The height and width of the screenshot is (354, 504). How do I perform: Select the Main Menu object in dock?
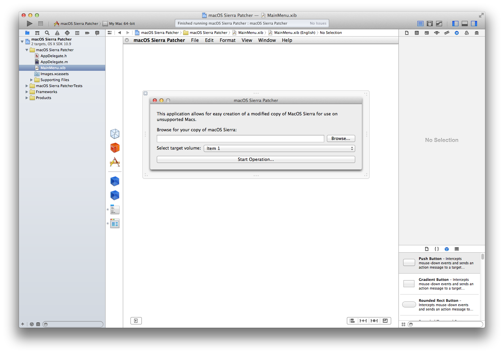tap(115, 210)
